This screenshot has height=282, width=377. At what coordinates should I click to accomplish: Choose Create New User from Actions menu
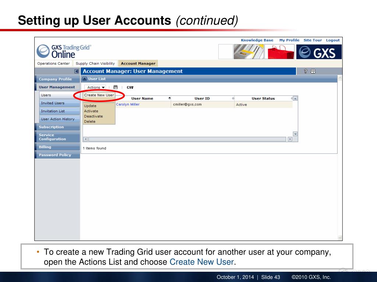(x=99, y=95)
